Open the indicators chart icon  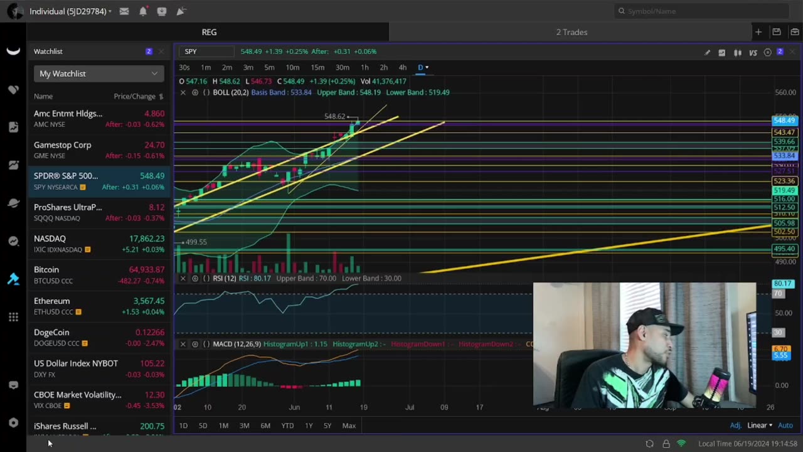(x=722, y=53)
